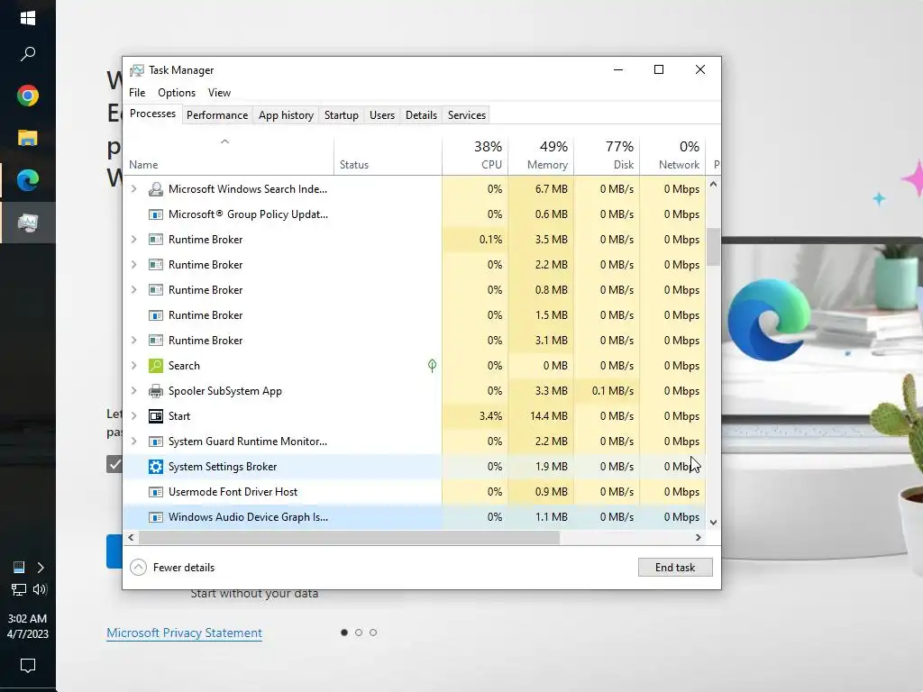Switch to the Performance tab
The image size is (923, 692).
(x=217, y=115)
